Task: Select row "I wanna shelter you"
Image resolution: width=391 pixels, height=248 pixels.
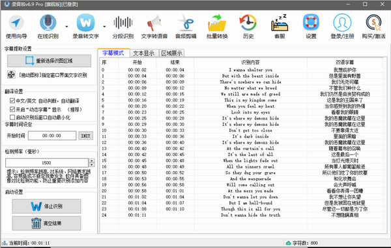Action: (x=241, y=70)
